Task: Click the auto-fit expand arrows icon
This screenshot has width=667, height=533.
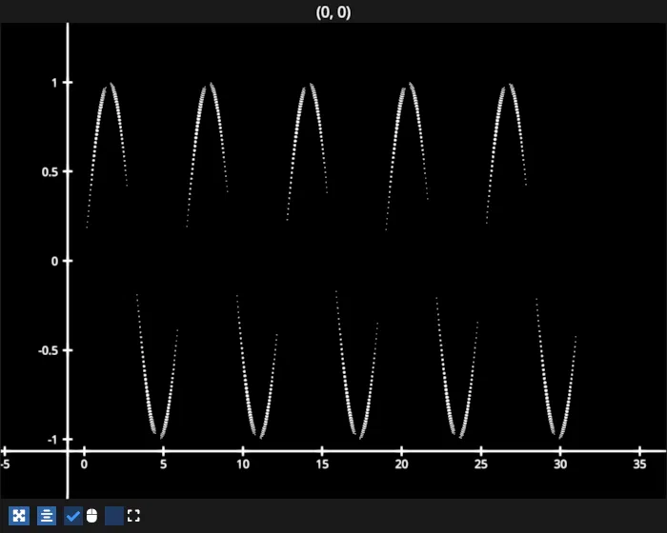Action: (x=18, y=516)
